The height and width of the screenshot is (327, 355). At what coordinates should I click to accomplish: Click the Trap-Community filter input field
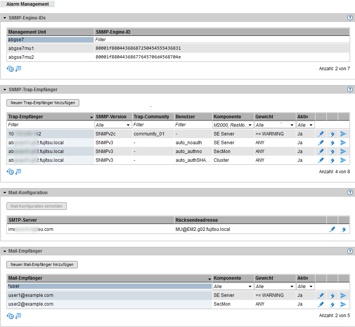click(153, 125)
